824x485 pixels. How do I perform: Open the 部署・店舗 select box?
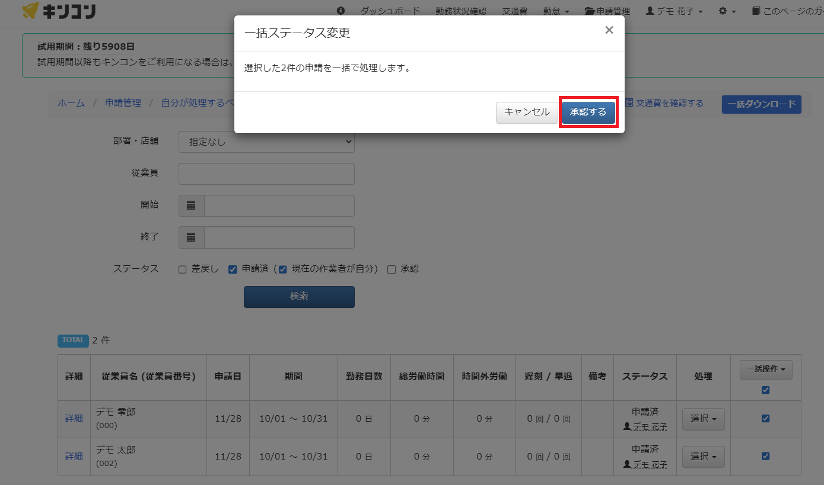coord(266,142)
